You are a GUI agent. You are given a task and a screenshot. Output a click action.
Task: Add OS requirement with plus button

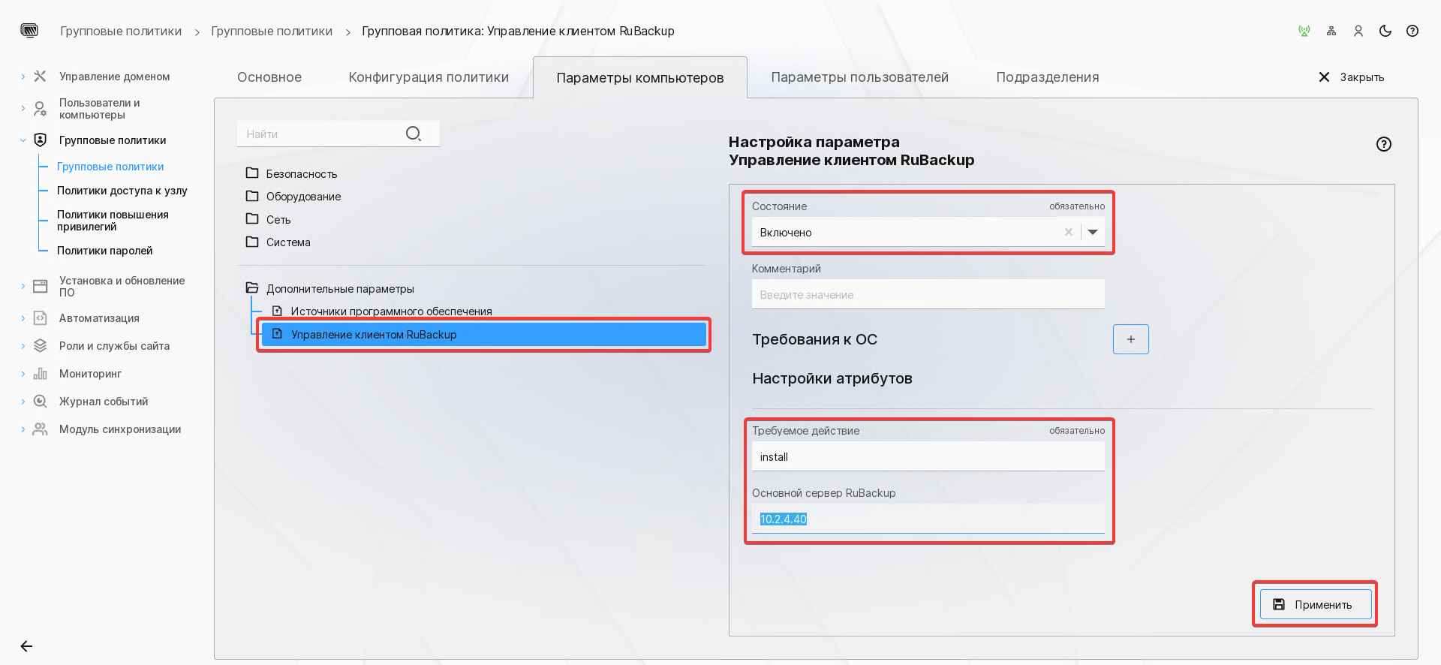1131,339
